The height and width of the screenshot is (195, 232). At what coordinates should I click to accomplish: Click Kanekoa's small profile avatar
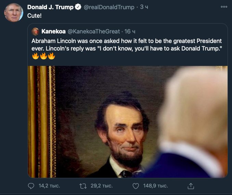click(x=35, y=31)
